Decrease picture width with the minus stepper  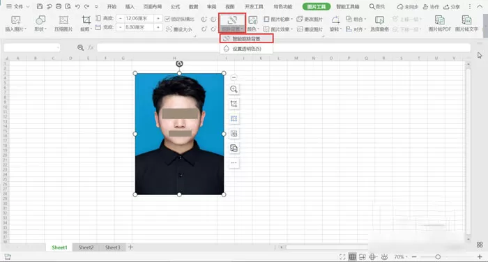[121, 27]
